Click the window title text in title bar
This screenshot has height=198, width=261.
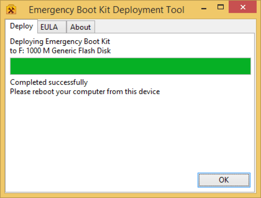106,10
